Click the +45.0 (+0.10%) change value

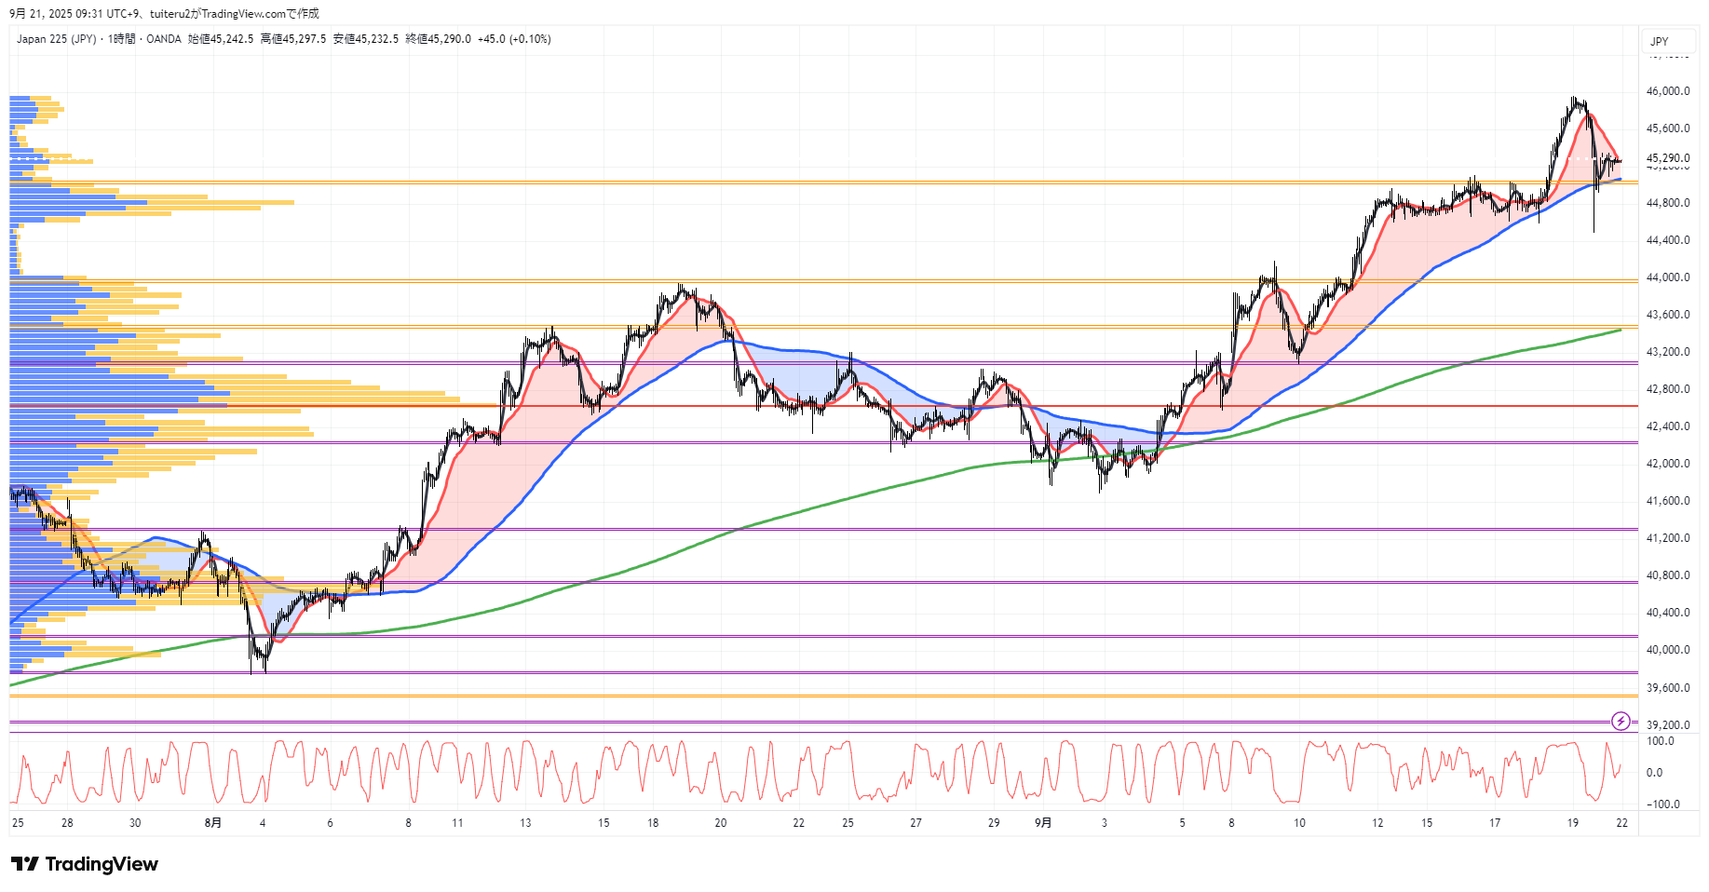click(x=514, y=39)
